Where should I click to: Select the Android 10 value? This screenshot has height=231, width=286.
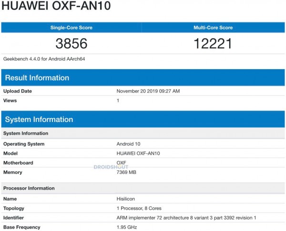click(x=129, y=144)
